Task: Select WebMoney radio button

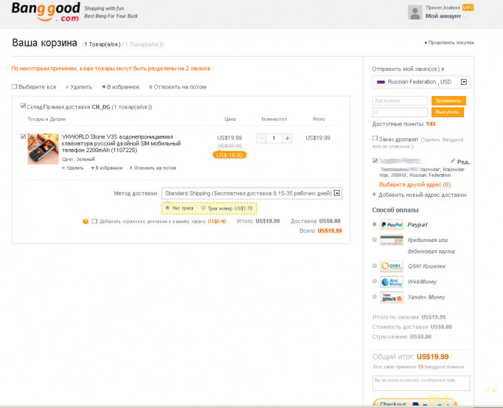Action: [x=374, y=281]
